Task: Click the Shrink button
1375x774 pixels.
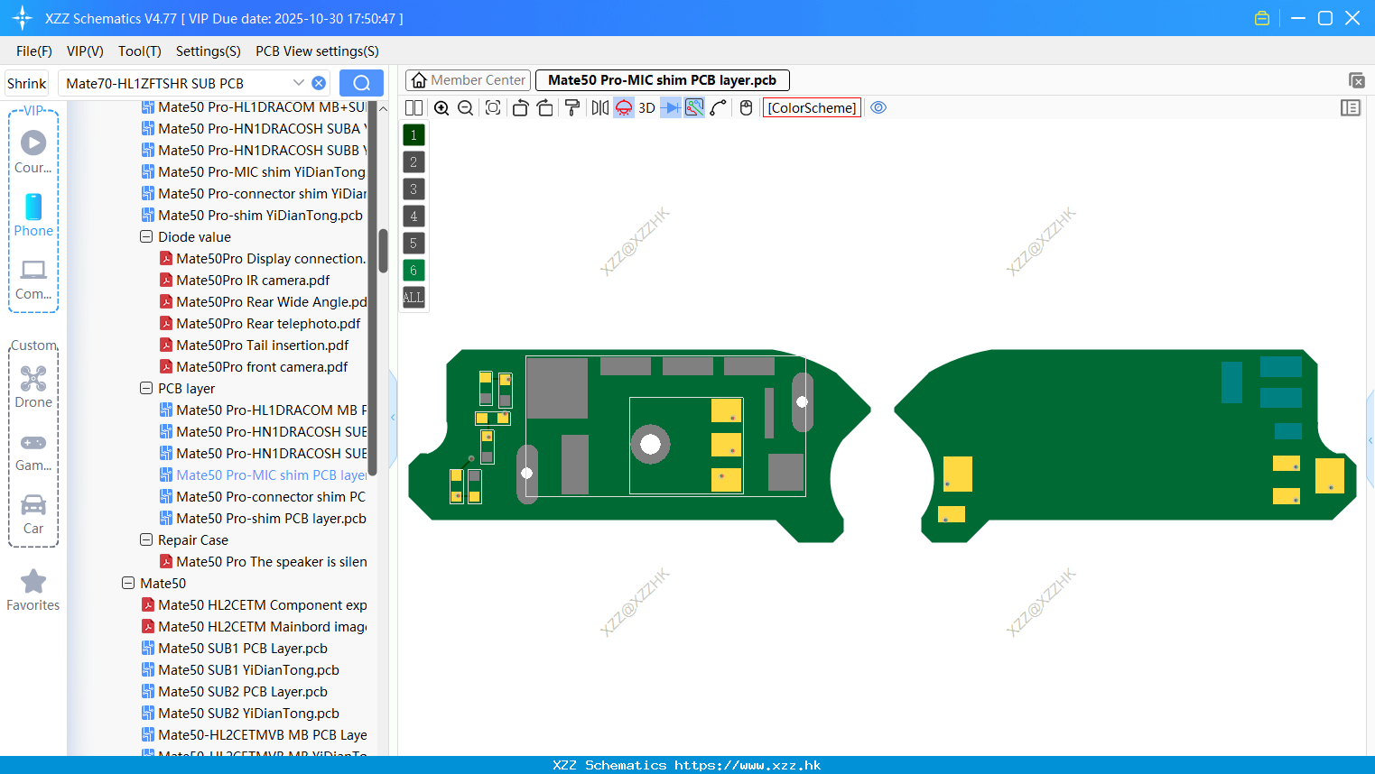Action: pyautogui.click(x=27, y=83)
